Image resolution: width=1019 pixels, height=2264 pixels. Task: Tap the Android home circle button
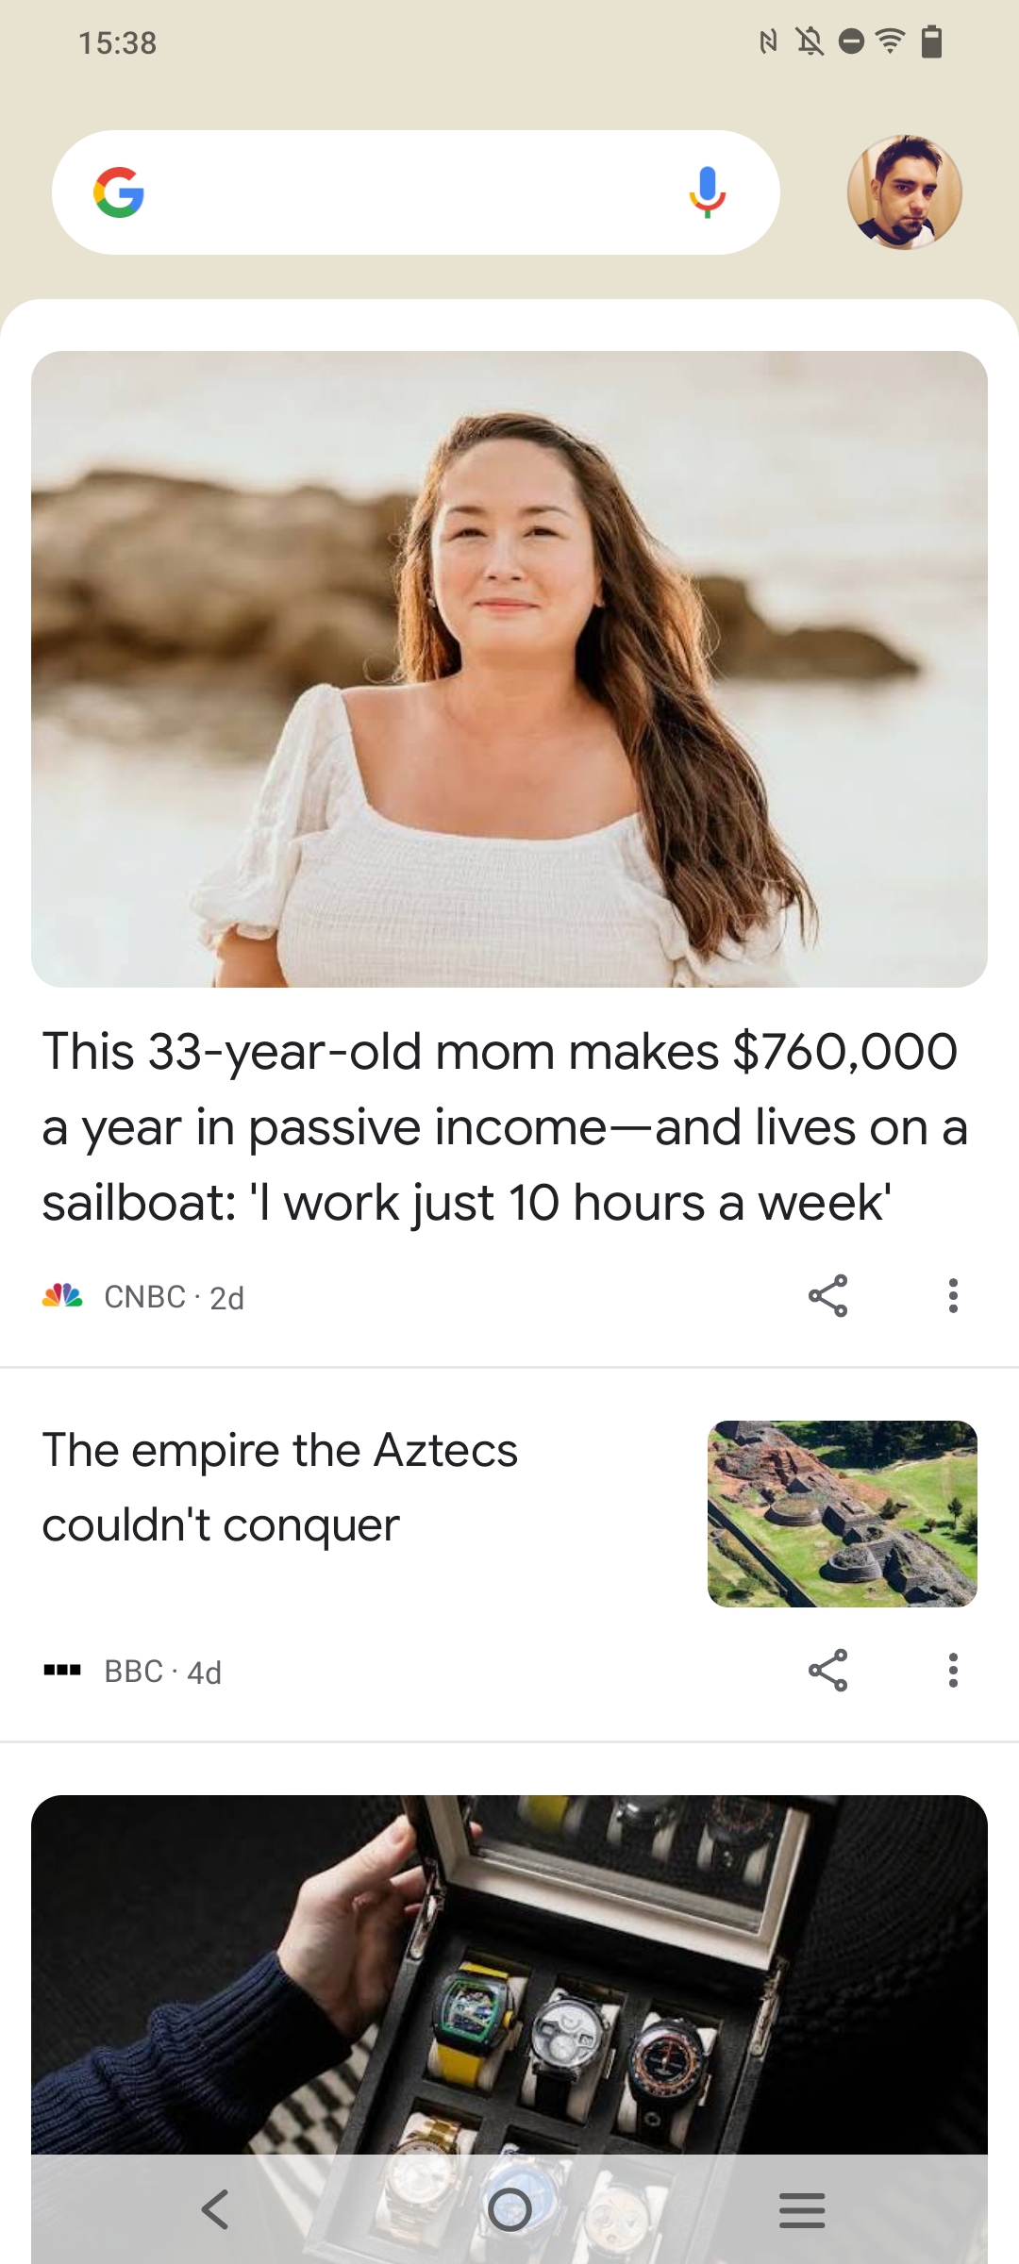(x=509, y=2209)
